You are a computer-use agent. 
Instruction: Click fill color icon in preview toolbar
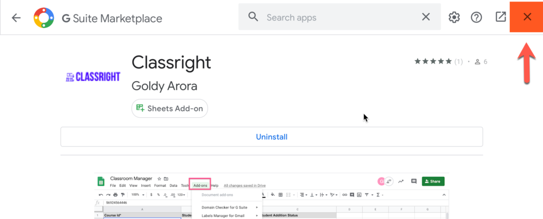click(273, 195)
